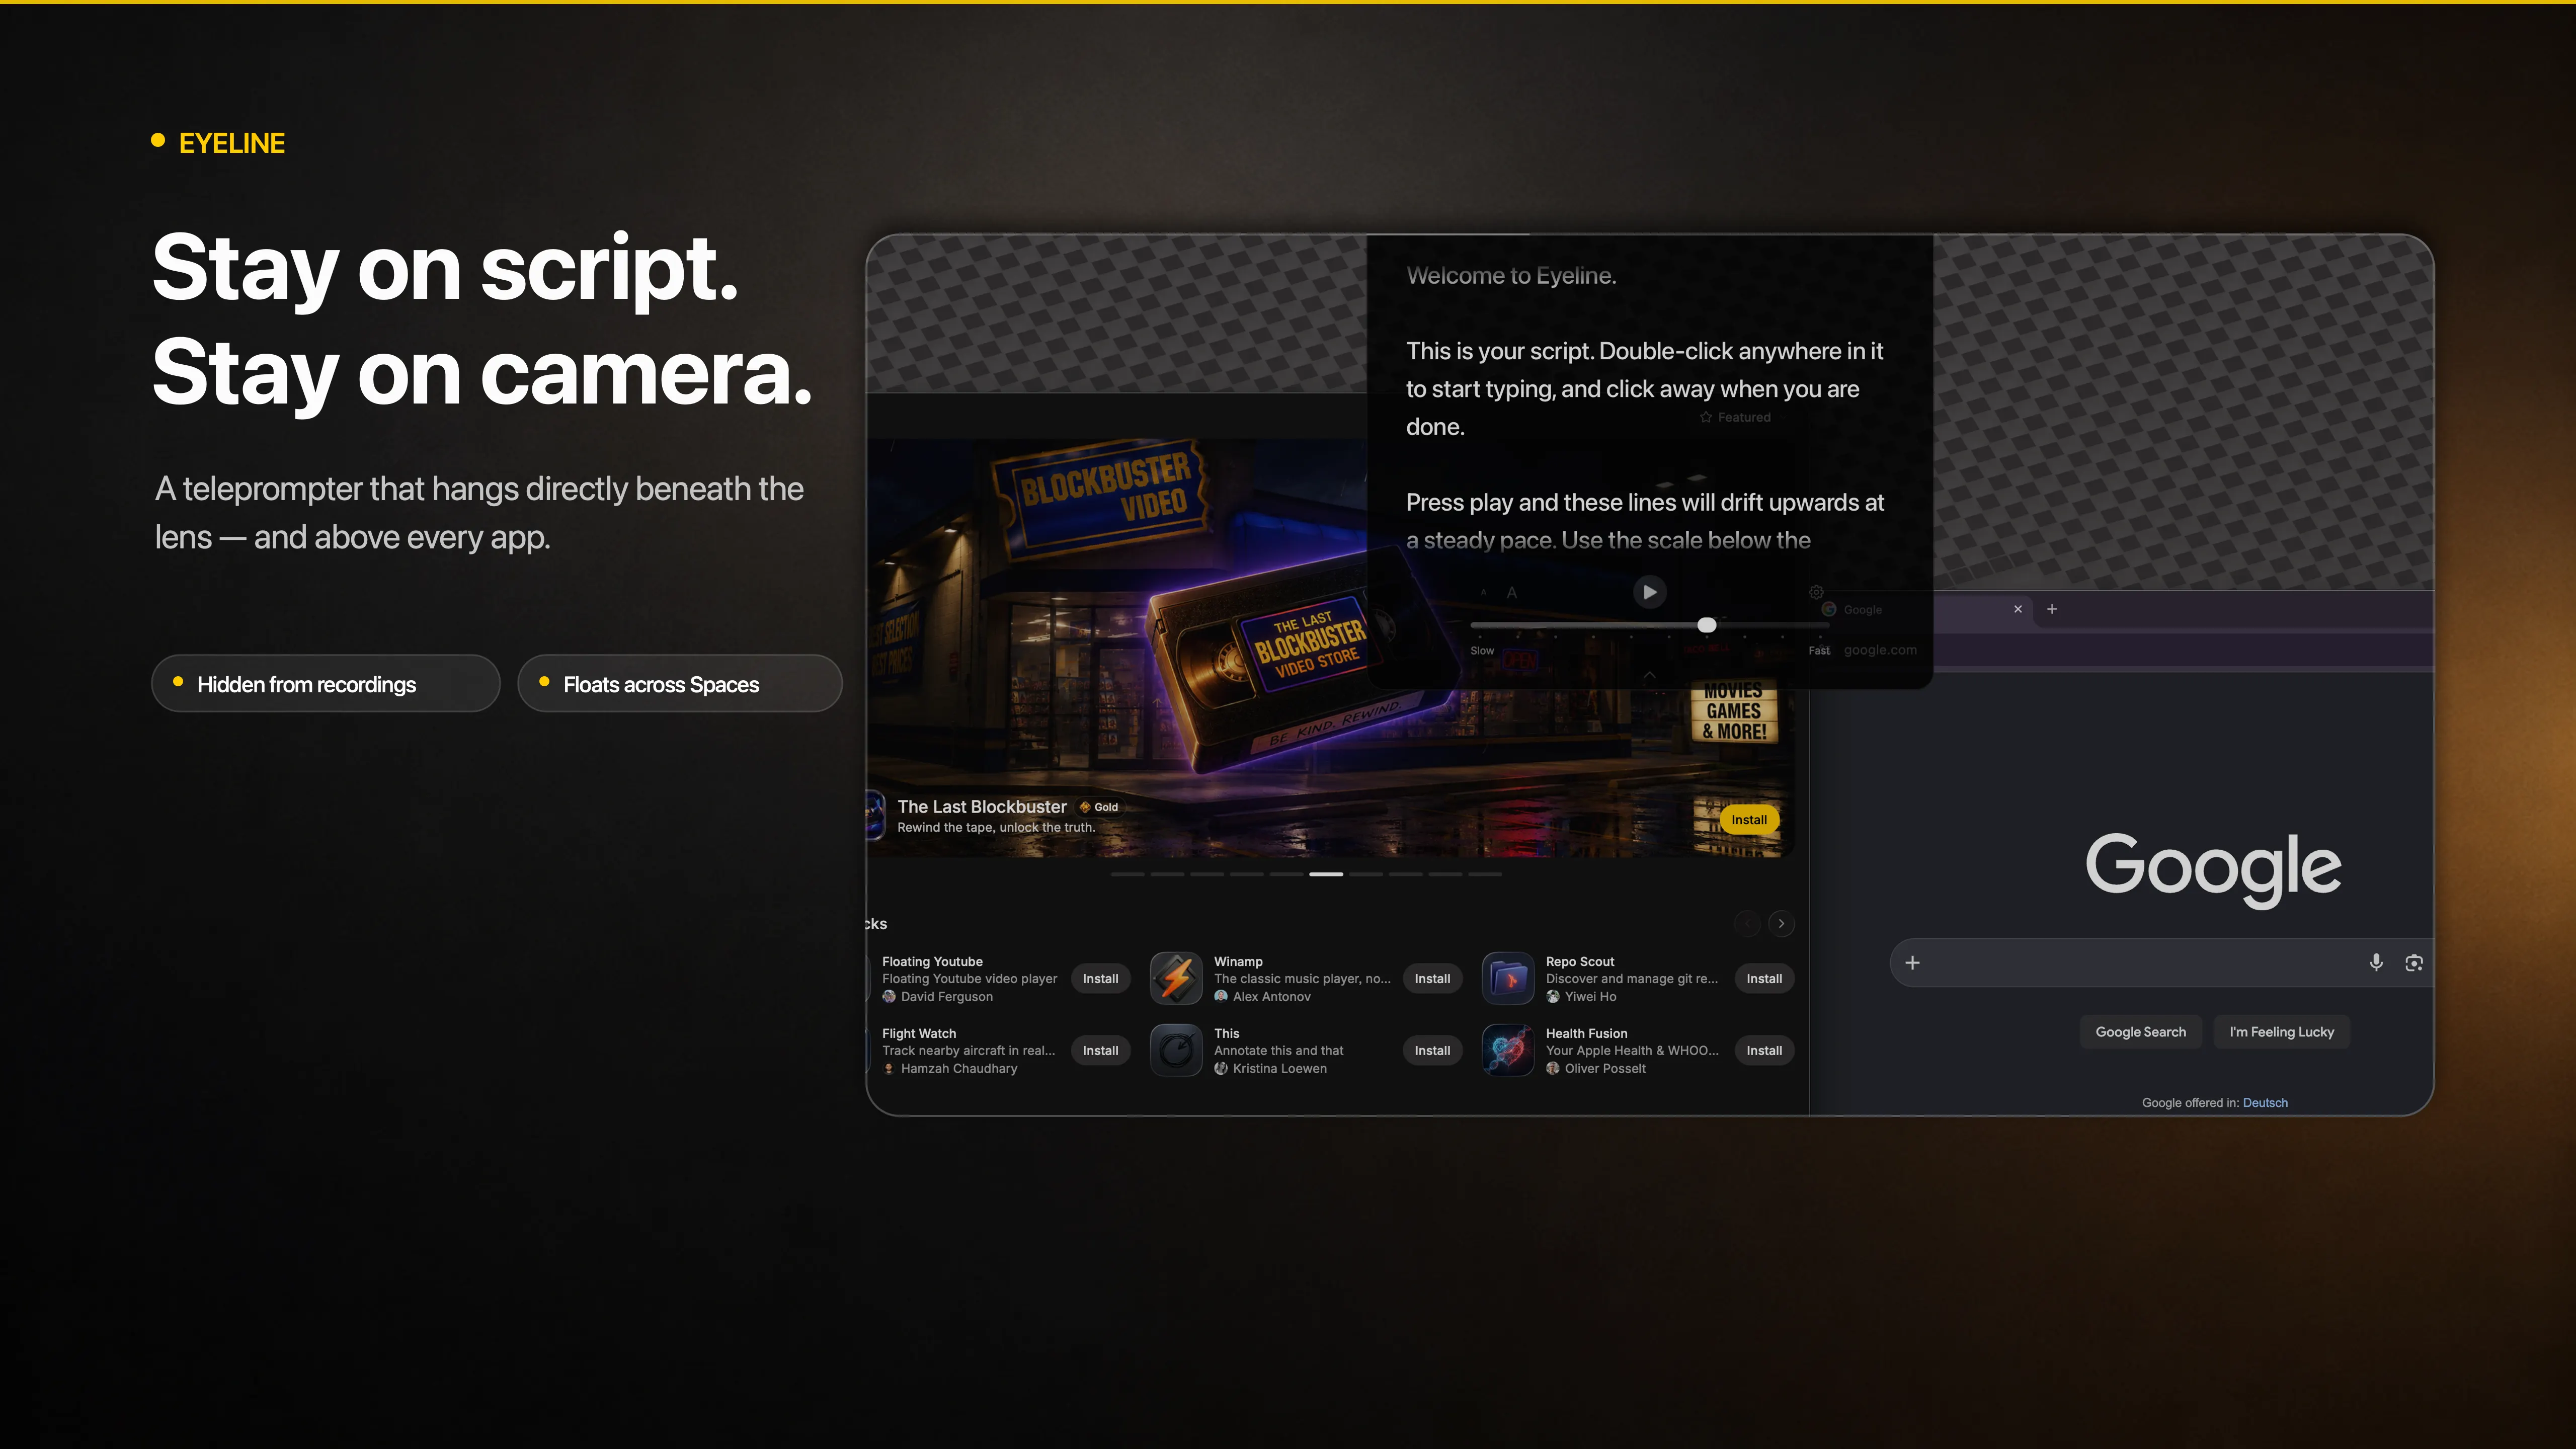Increase script font size with large A
The height and width of the screenshot is (1449, 2576).
coord(1512,593)
